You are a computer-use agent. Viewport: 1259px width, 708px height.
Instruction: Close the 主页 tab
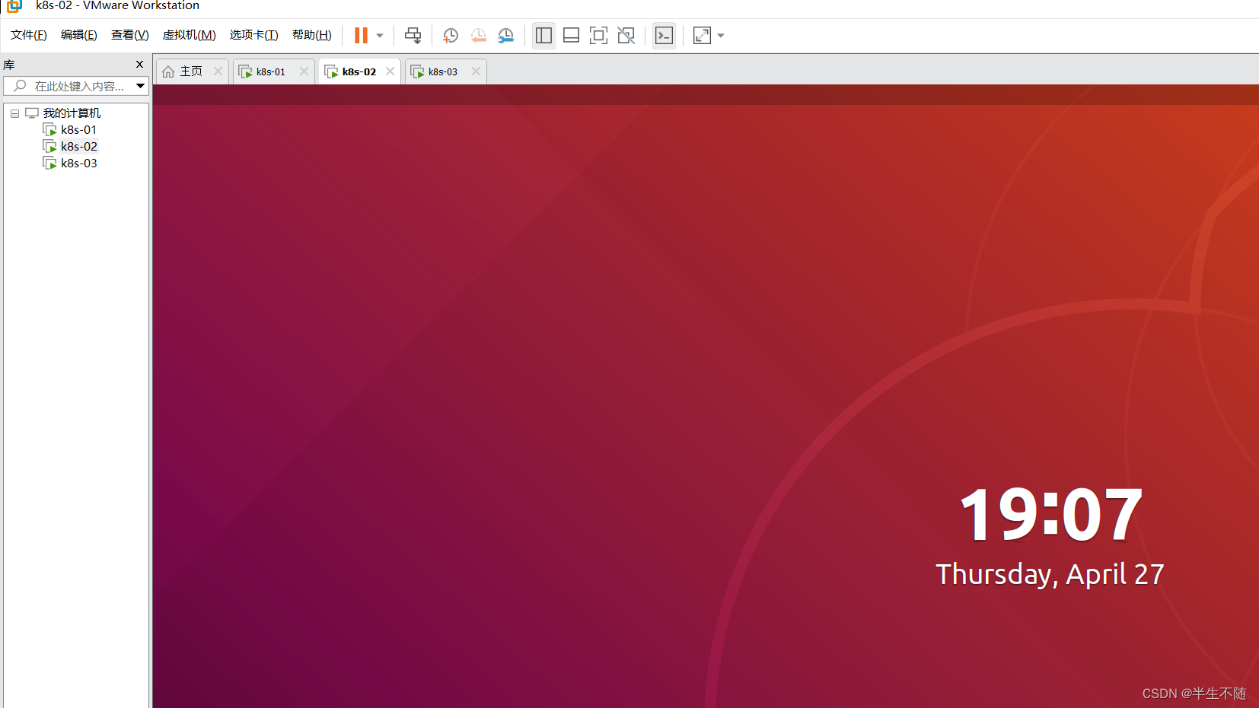[x=218, y=71]
